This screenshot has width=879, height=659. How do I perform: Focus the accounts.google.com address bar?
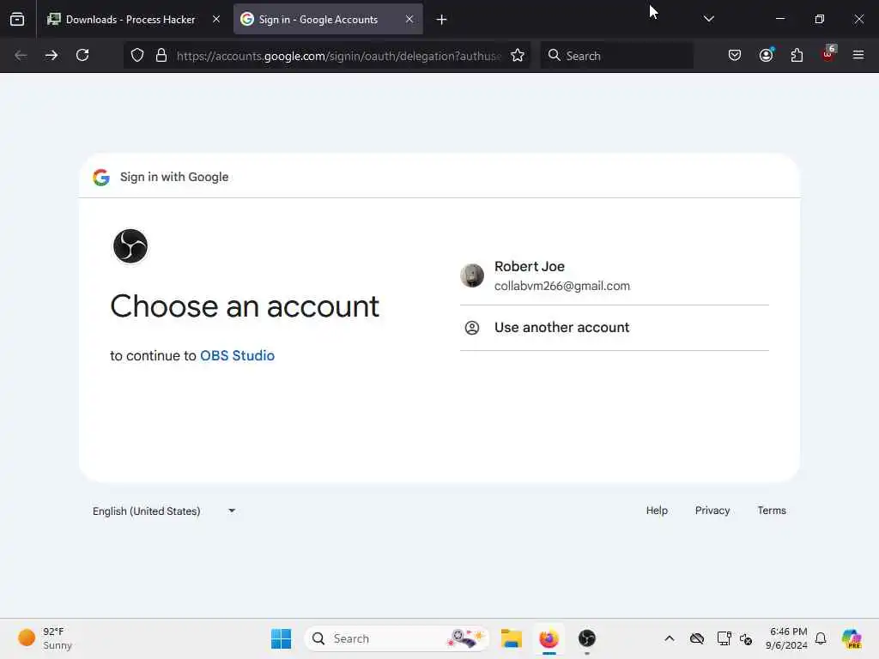tap(338, 56)
